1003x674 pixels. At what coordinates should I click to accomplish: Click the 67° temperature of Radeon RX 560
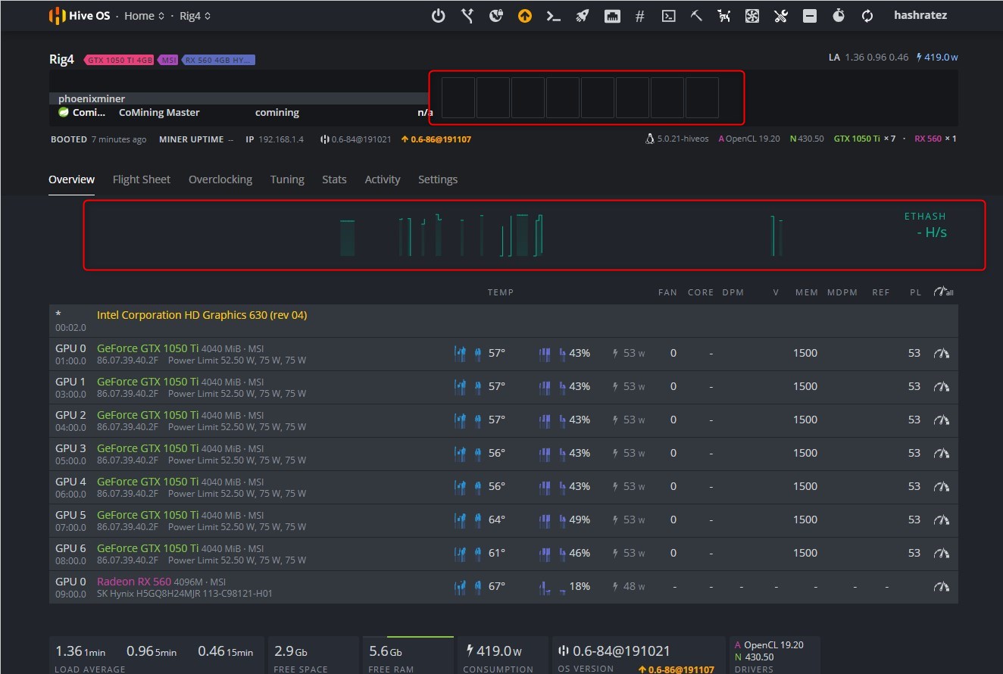point(497,586)
